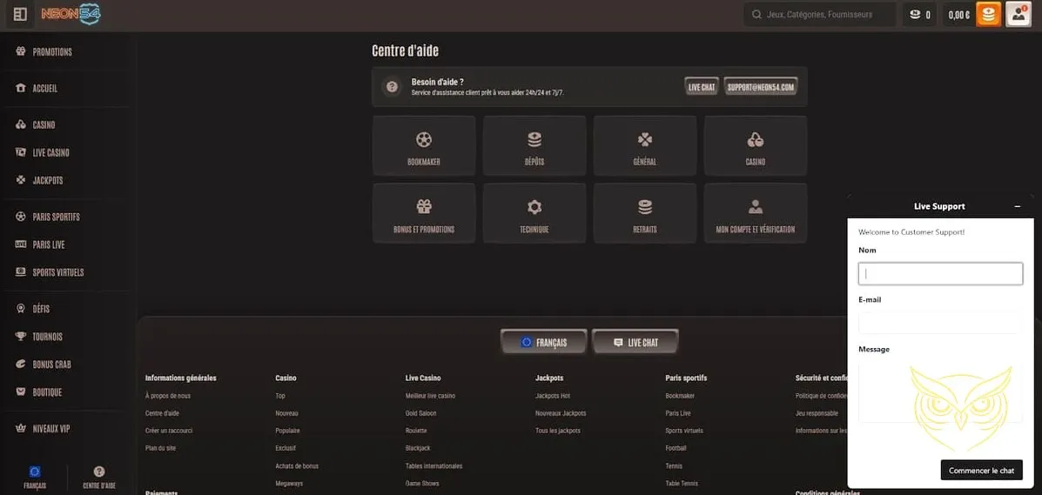Click the Nom input field
This screenshot has width=1042, height=495.
tap(940, 274)
